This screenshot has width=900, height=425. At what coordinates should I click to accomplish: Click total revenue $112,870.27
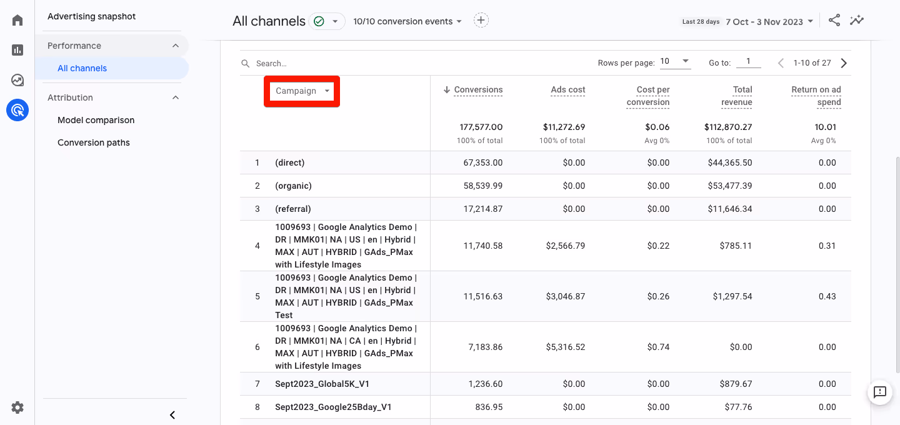coord(728,127)
